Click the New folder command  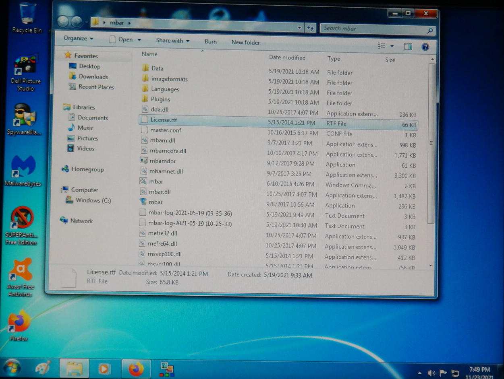coord(245,42)
